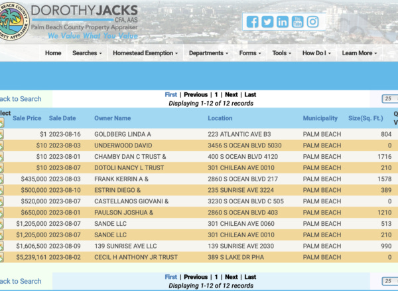This screenshot has height=291, width=398.
Task: Open the YouTube social icon
Action: tap(297, 22)
